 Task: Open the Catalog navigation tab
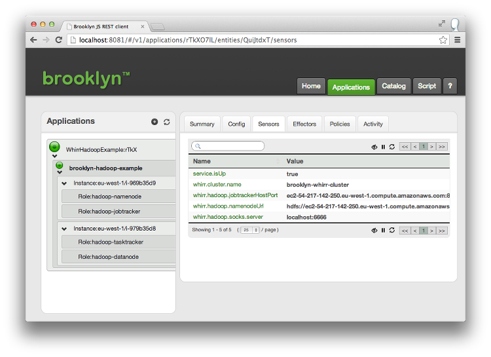coord(393,86)
